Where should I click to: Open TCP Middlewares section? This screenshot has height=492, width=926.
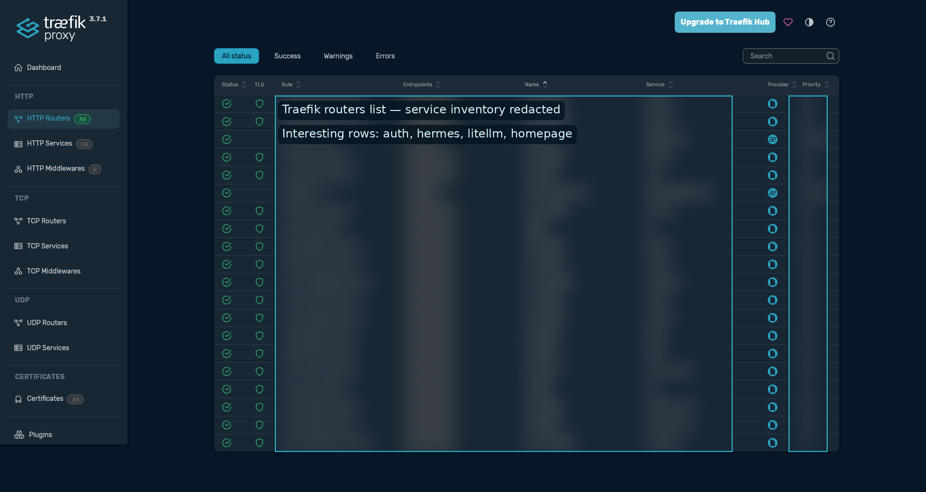[x=64, y=271]
